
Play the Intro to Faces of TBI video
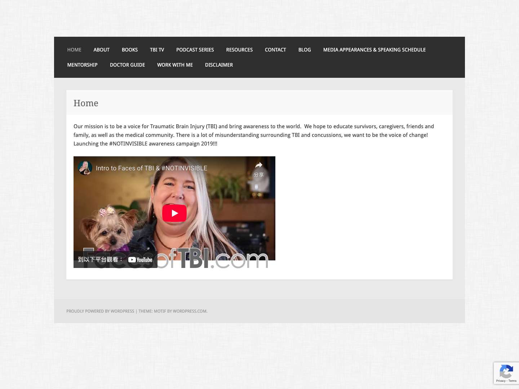pyautogui.click(x=174, y=213)
